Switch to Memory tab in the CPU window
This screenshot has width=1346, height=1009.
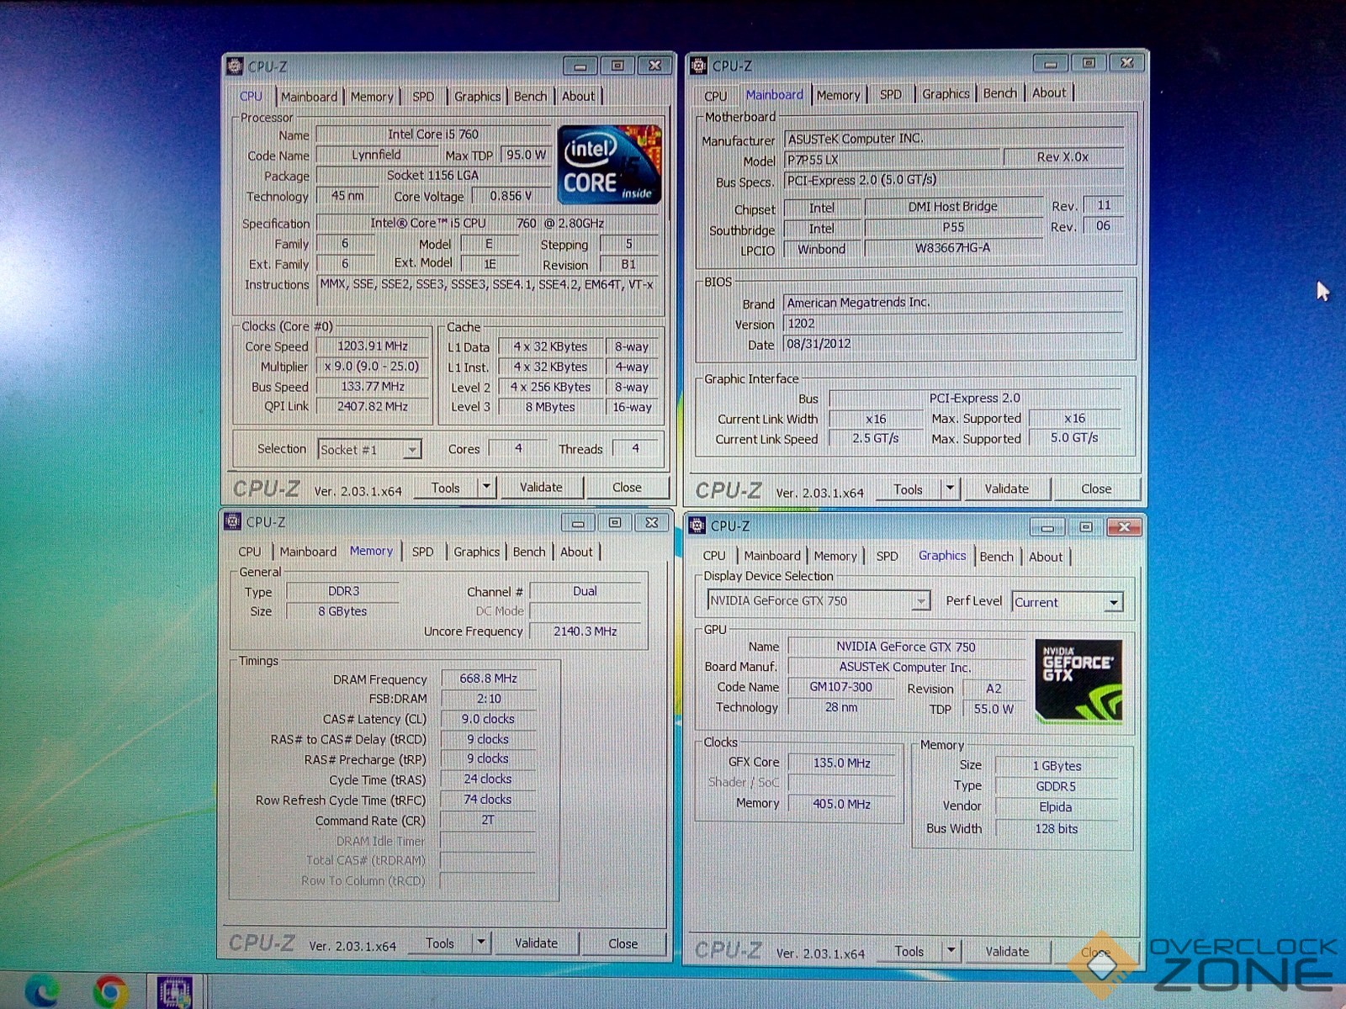pyautogui.click(x=372, y=97)
